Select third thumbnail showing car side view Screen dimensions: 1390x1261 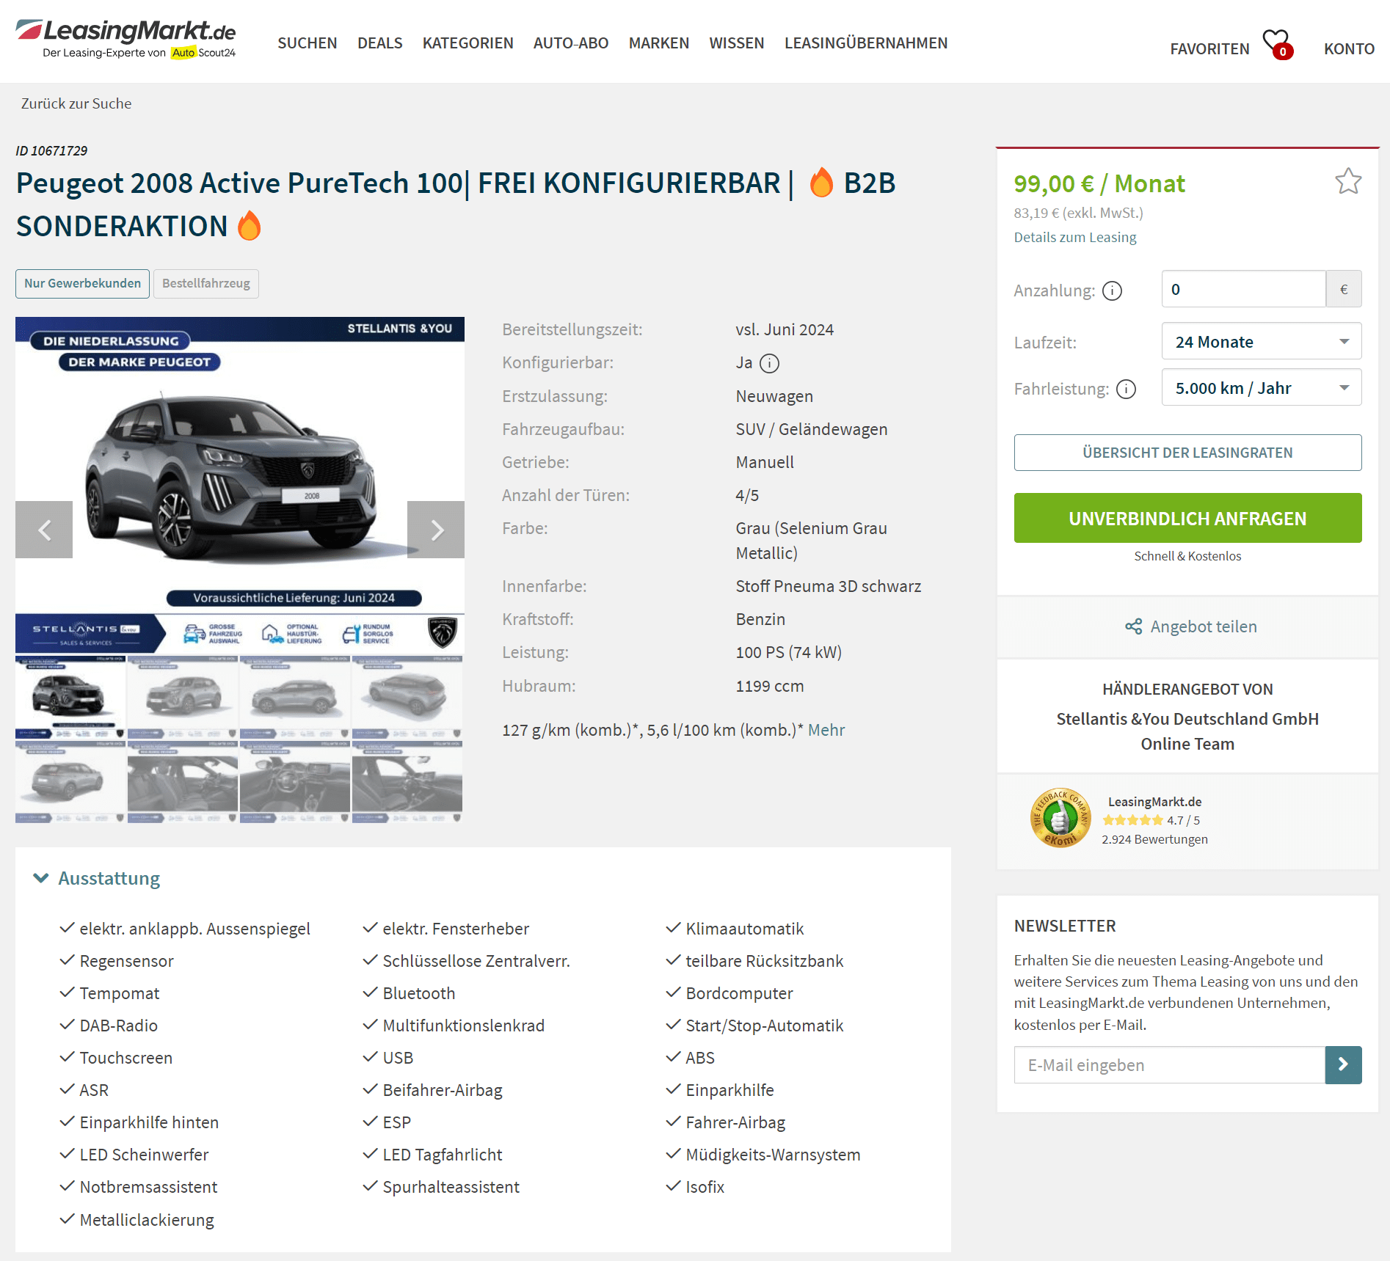295,697
